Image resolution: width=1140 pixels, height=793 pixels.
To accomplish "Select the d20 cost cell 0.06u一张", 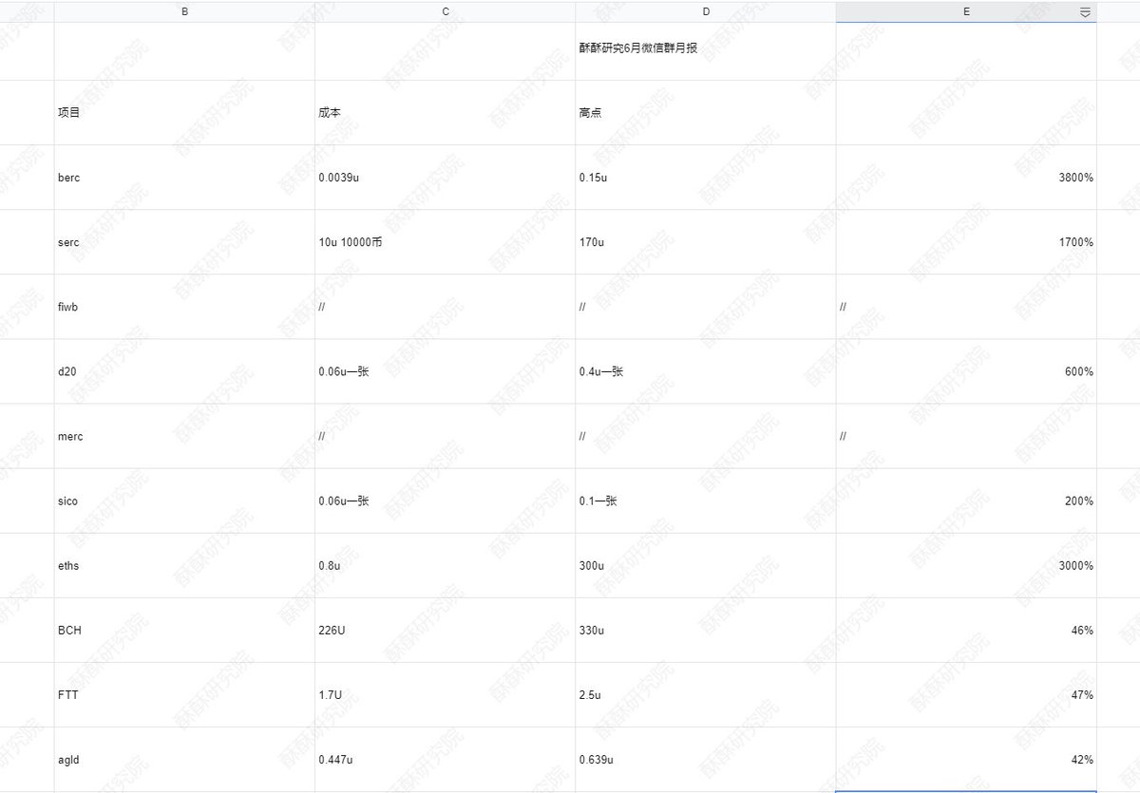I will point(445,371).
